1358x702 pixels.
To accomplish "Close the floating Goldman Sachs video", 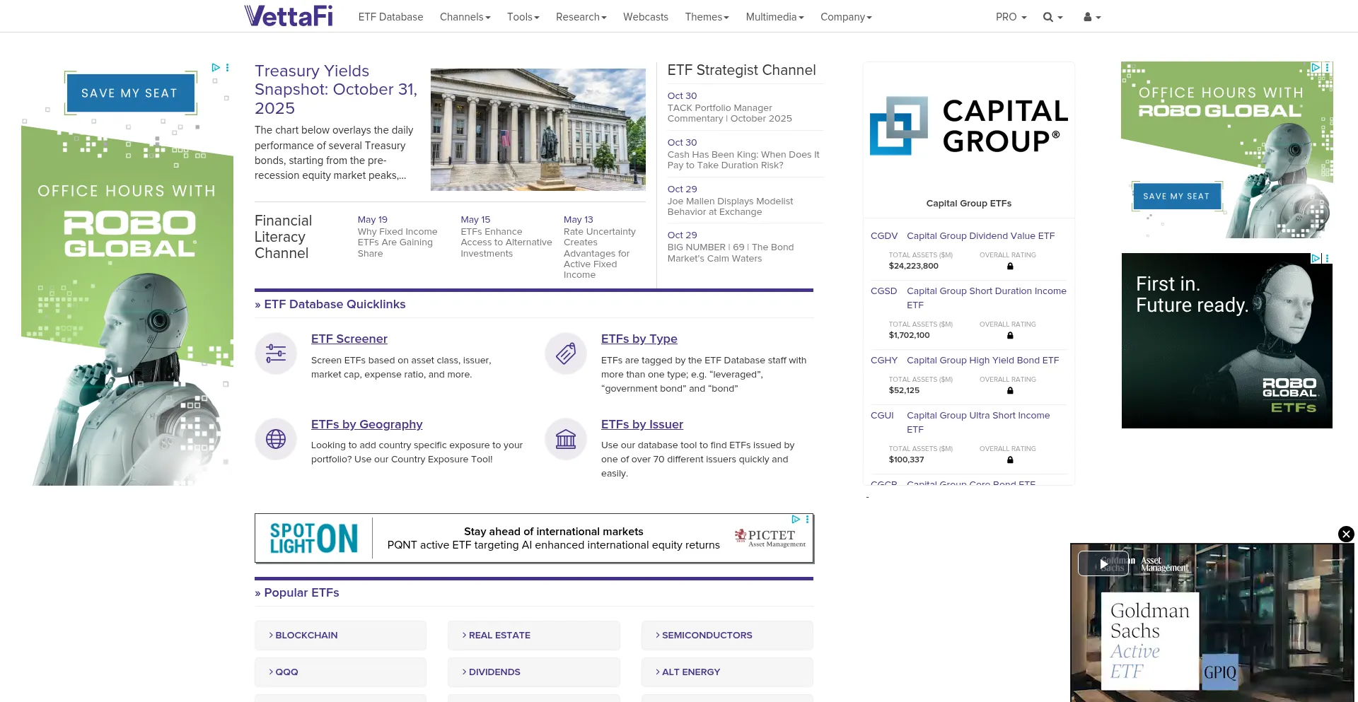I will click(x=1346, y=534).
